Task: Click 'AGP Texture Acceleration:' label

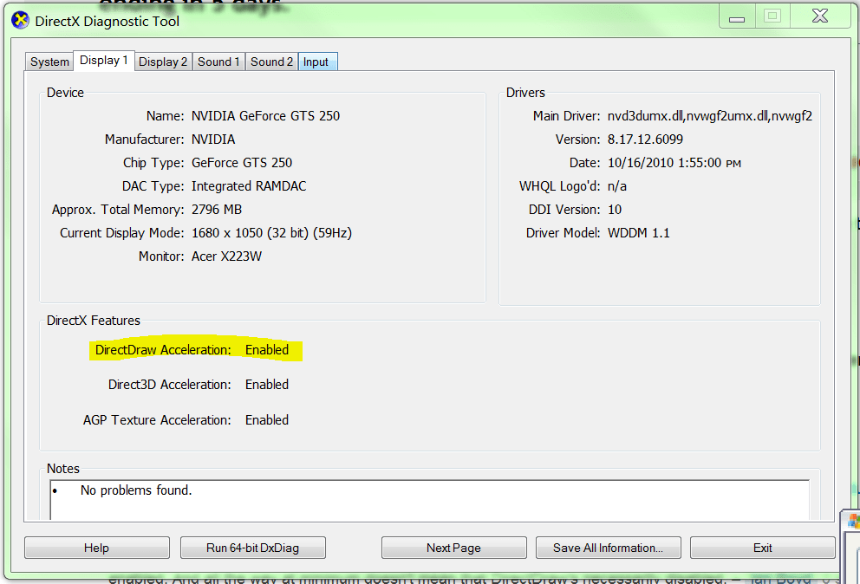Action: tap(157, 420)
